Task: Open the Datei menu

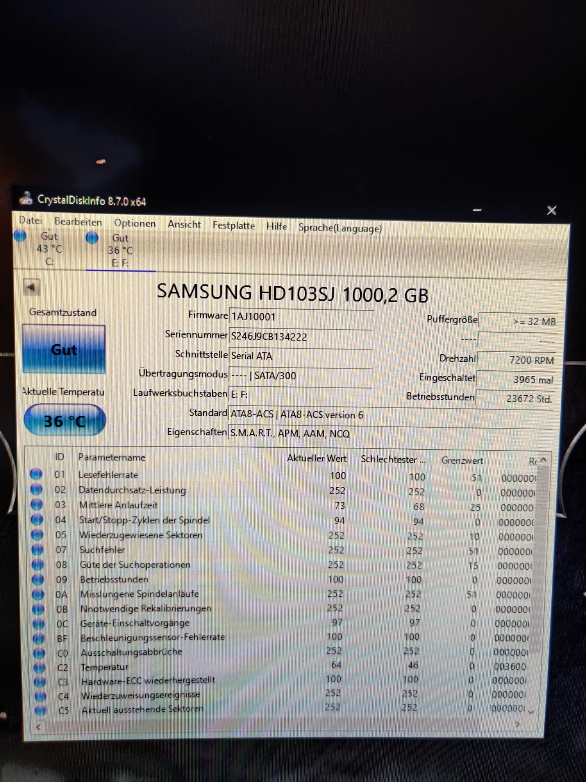Action: point(30,220)
